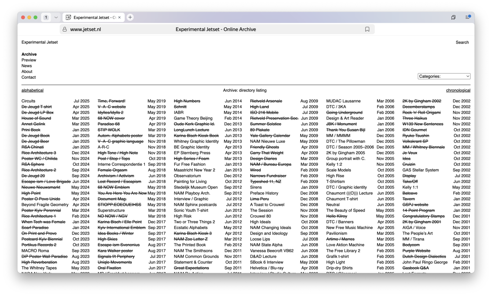The image size is (492, 296).
Task: Open Game Theory Beijing
Action: tap(193, 118)
